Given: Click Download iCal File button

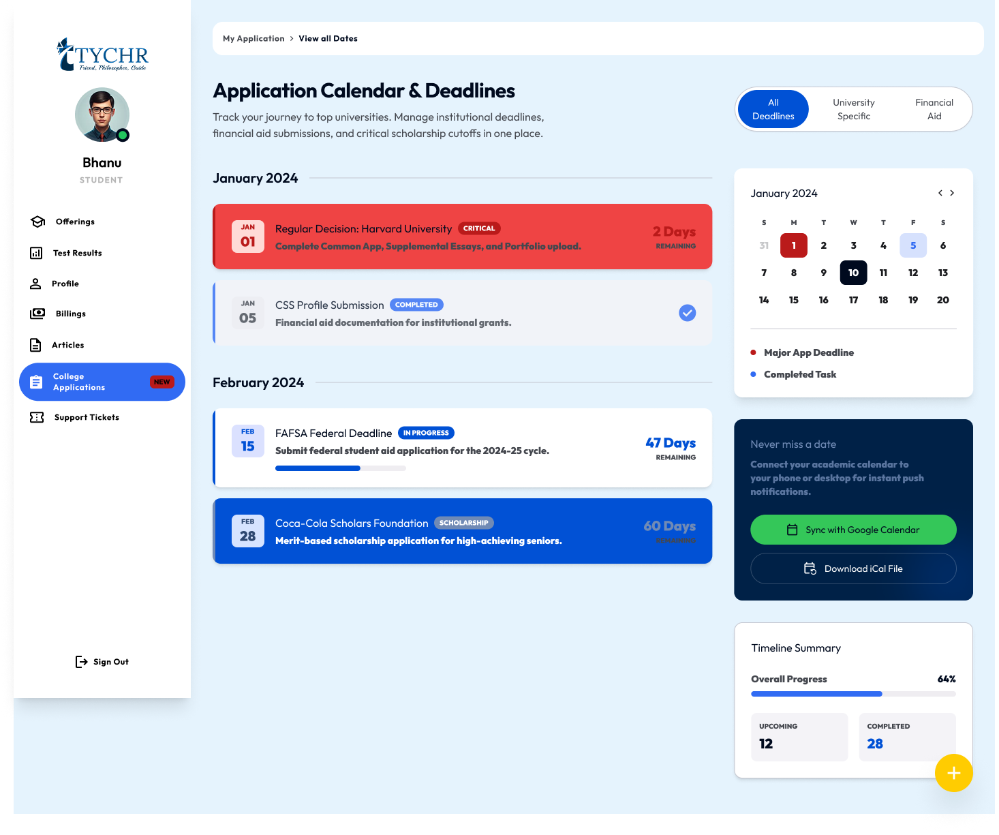Looking at the screenshot, I should click(853, 568).
